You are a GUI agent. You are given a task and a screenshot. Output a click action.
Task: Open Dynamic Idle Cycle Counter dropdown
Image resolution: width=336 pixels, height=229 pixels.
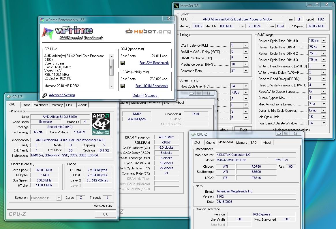(324, 110)
